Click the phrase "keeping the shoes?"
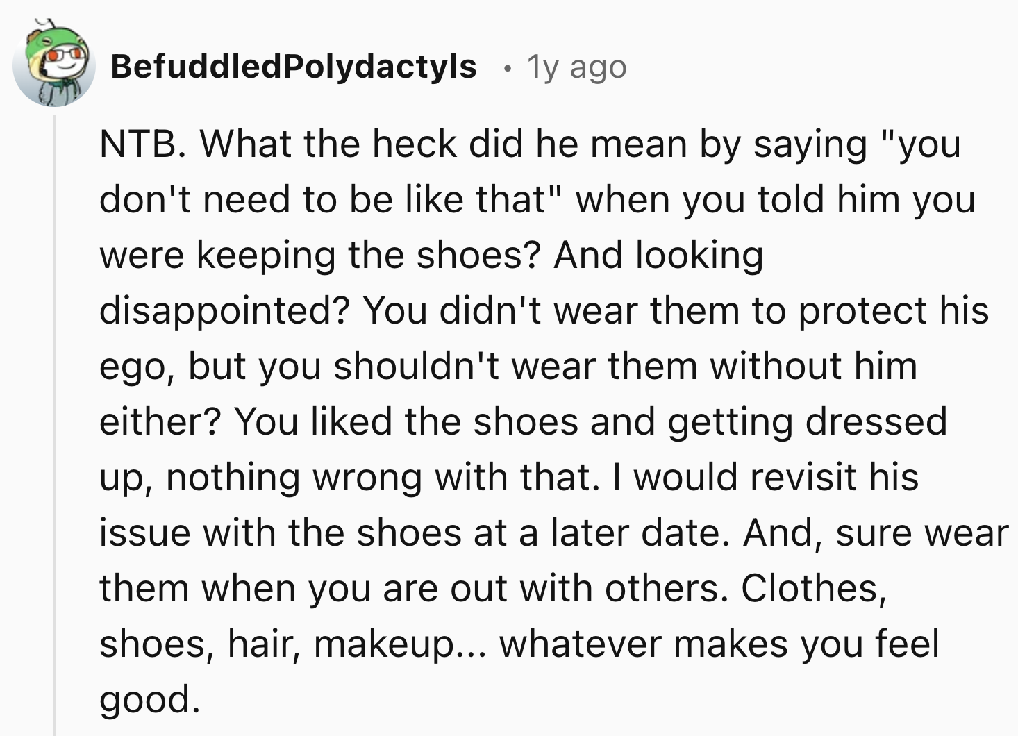 (x=368, y=256)
